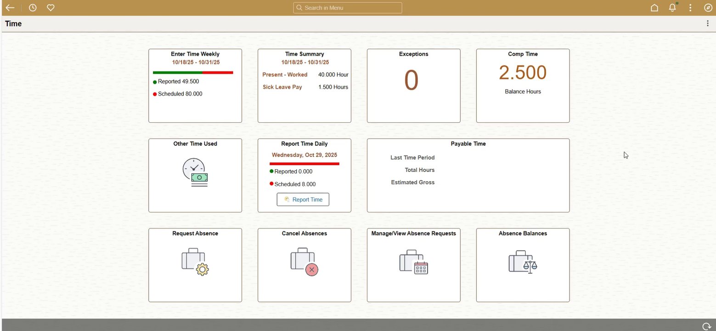The image size is (716, 331).
Task: Click the Enter Time Weekly progress bar
Action: coord(193,72)
